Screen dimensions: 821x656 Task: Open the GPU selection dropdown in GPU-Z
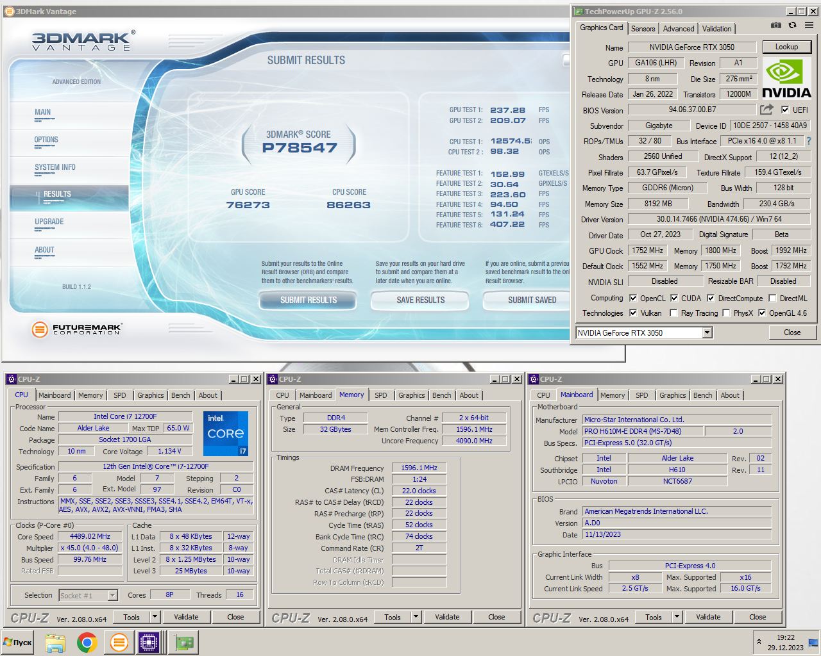point(707,332)
